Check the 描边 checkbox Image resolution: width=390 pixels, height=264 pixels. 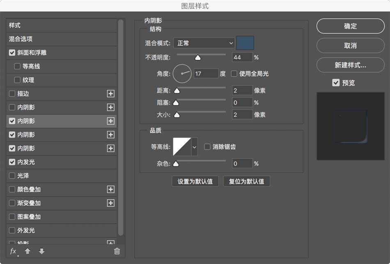[12, 94]
